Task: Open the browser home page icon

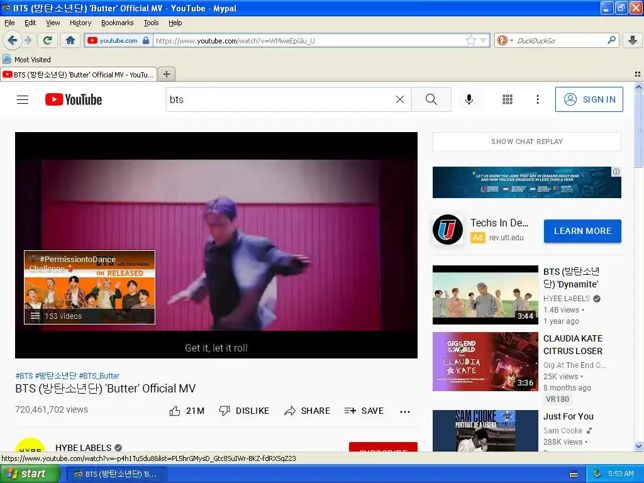Action: pyautogui.click(x=70, y=40)
